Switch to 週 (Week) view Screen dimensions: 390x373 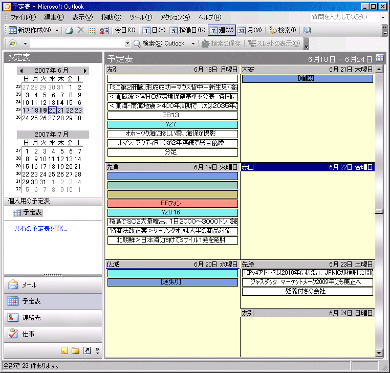pyautogui.click(x=222, y=30)
